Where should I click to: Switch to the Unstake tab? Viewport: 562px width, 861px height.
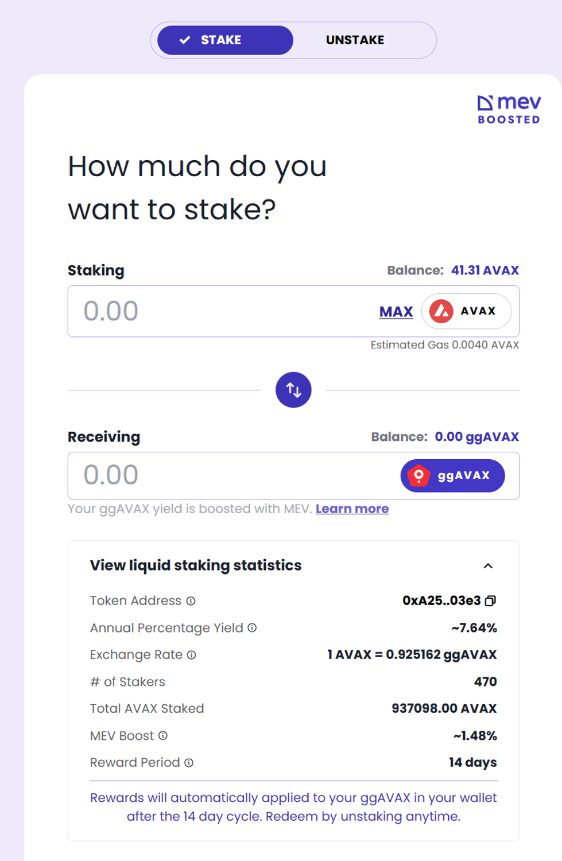(x=355, y=40)
